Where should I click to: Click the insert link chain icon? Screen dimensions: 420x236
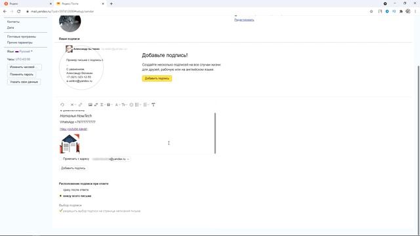pos(80,105)
